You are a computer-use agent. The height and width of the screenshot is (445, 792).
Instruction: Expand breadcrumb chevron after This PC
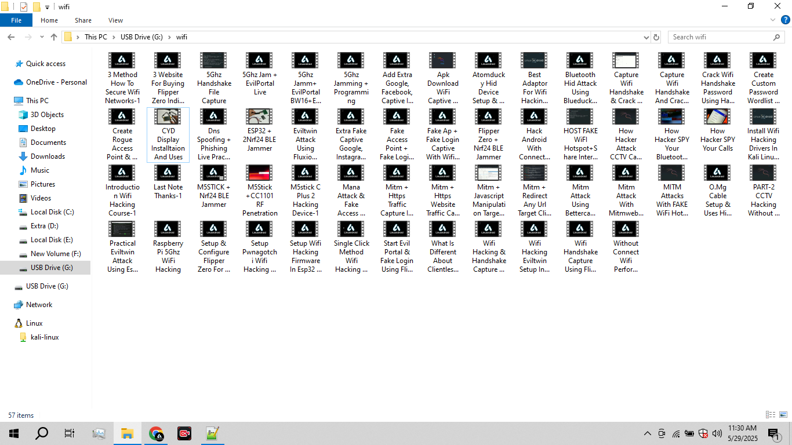click(x=114, y=37)
